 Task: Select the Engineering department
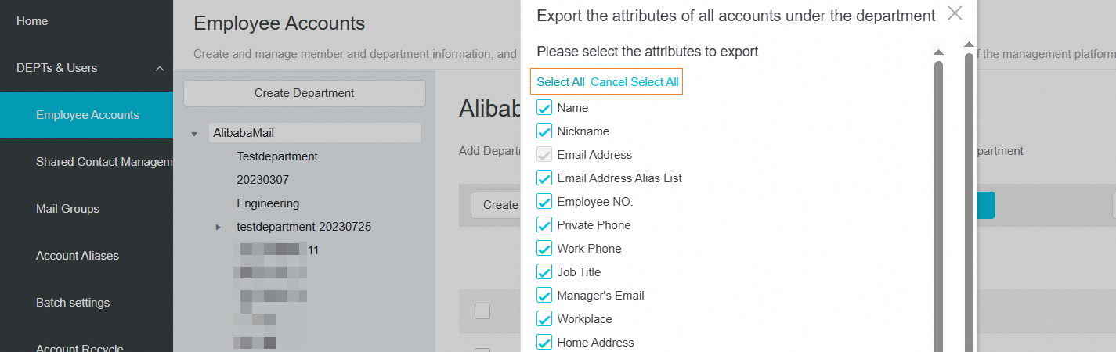[268, 203]
